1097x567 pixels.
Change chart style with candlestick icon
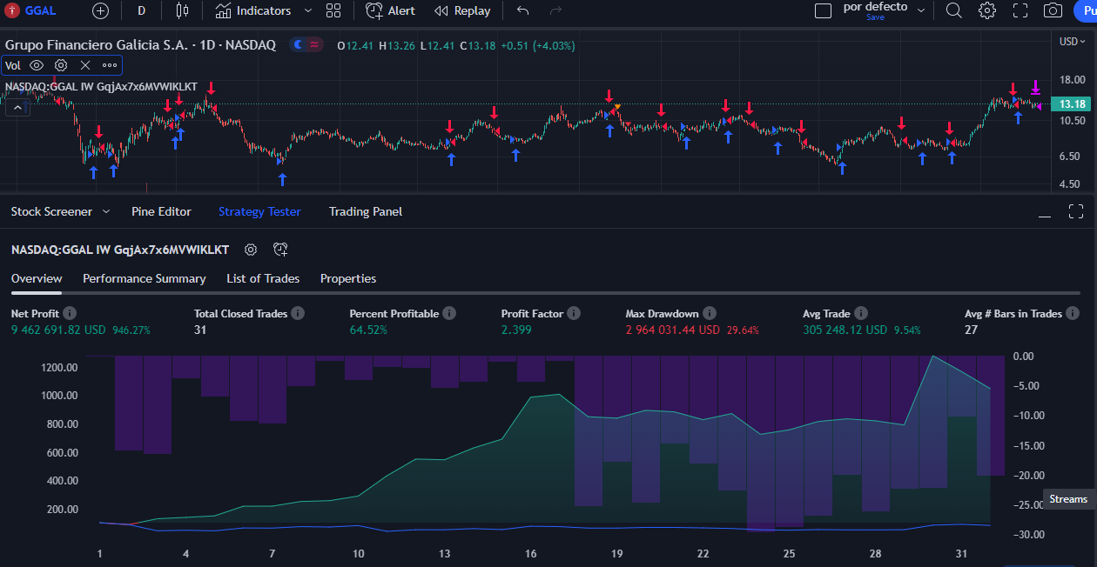click(x=181, y=10)
